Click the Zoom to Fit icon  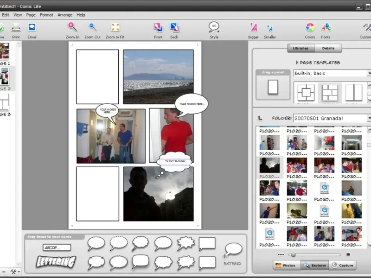[x=115, y=27]
